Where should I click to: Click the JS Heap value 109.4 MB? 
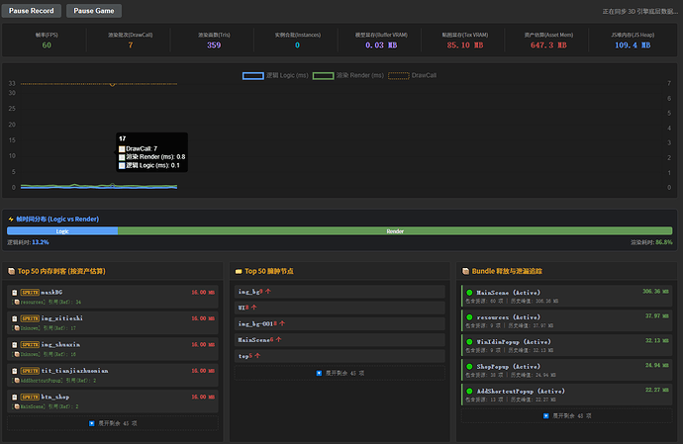click(633, 45)
